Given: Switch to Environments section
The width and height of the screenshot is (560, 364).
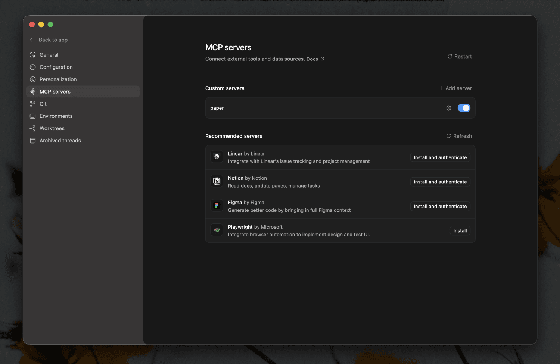Looking at the screenshot, I should pos(83,116).
